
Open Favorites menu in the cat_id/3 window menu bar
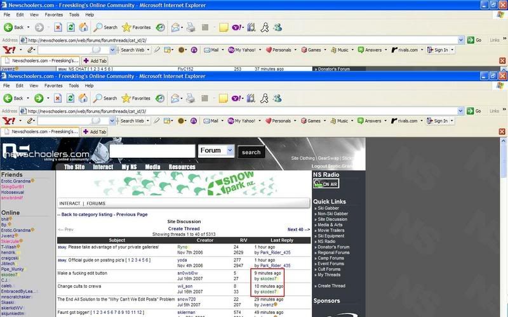pos(53,85)
